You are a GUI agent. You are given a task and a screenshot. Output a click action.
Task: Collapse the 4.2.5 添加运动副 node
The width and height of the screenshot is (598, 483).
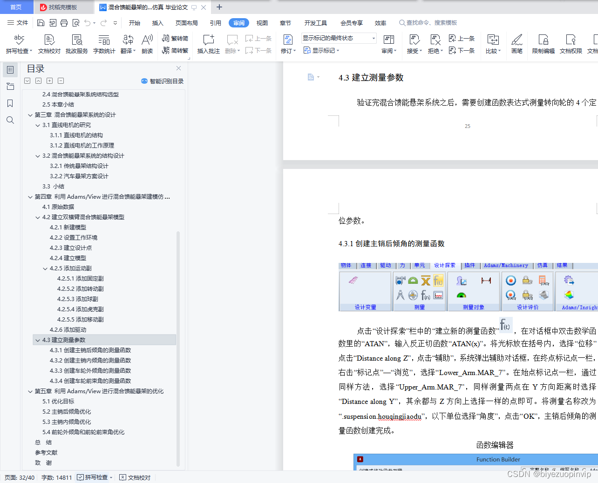coord(45,268)
